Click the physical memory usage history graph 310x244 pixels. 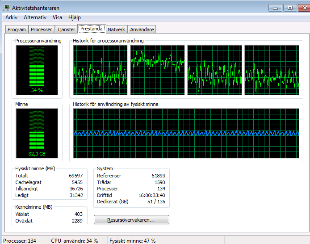[x=186, y=133]
